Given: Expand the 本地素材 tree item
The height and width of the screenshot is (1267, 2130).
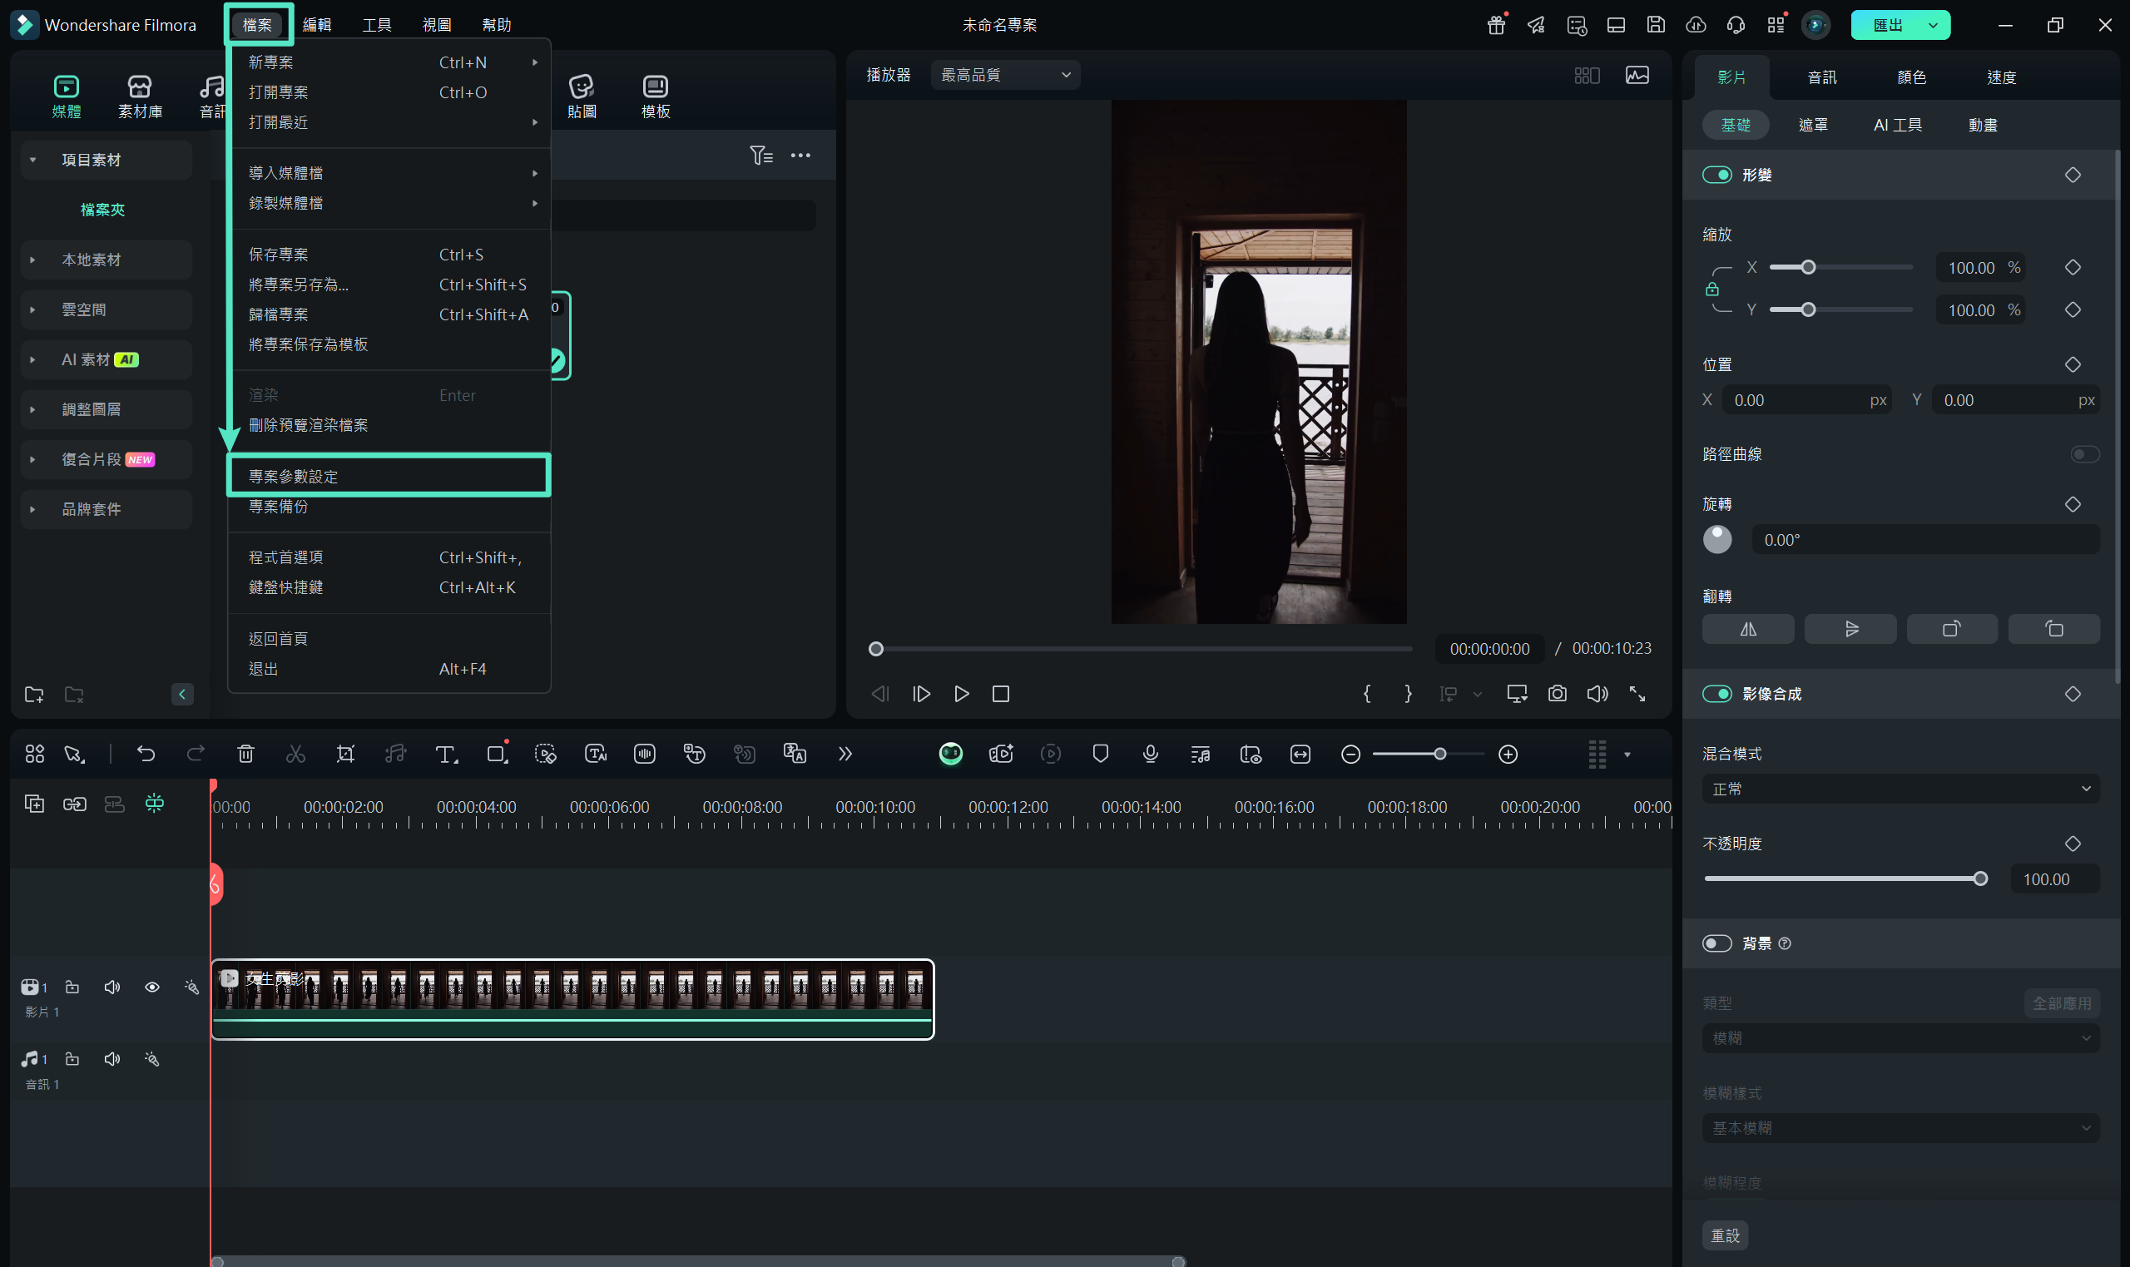Looking at the screenshot, I should click(32, 260).
